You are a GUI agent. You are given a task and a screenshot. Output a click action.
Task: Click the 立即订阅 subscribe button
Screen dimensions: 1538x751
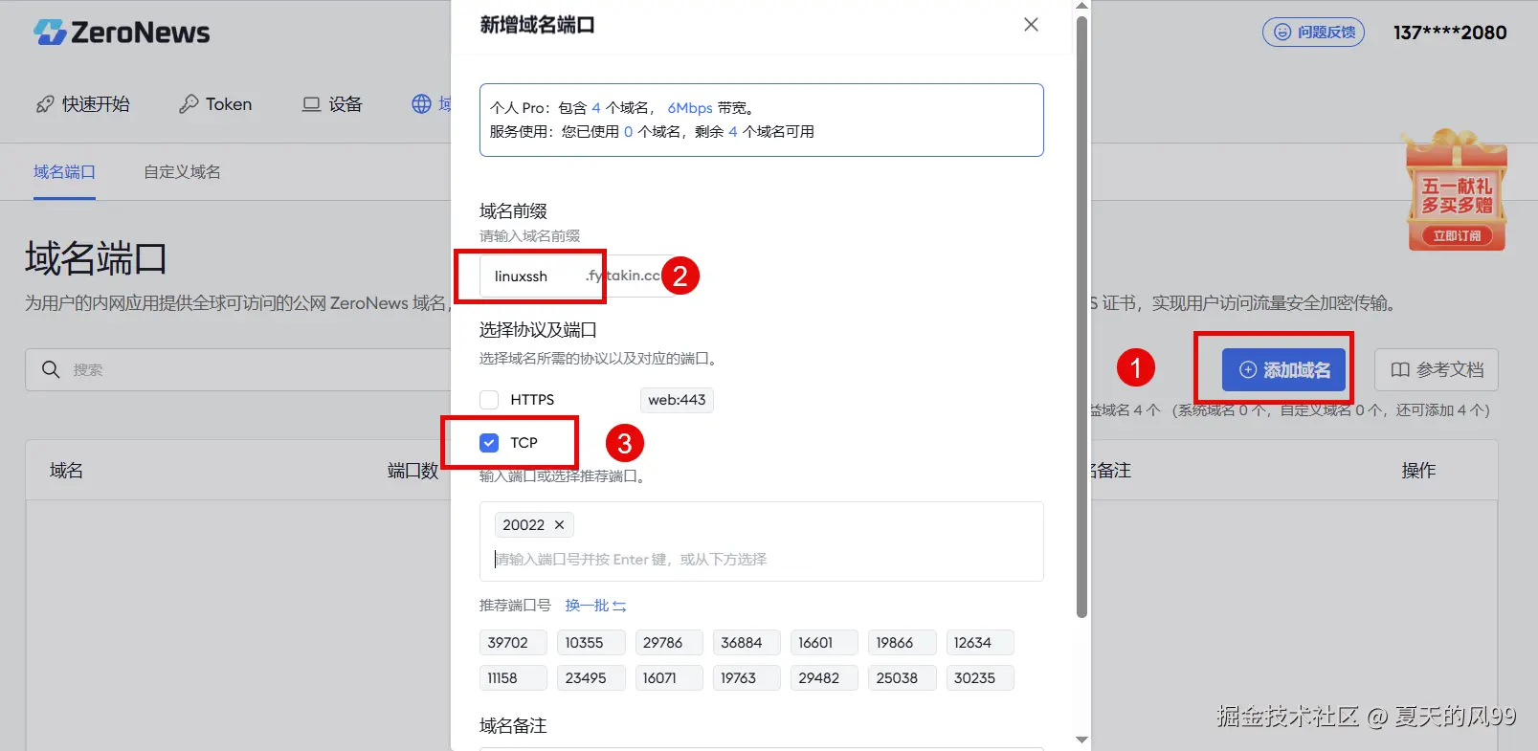point(1456,235)
